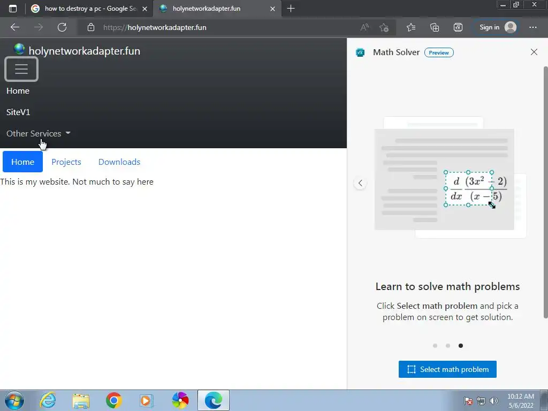Open Edge Settings and more menu

tap(532, 27)
